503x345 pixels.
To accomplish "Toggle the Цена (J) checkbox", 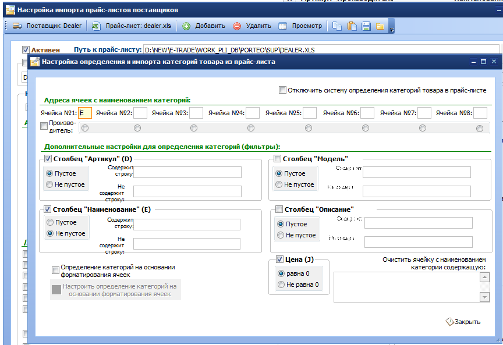I will tap(279, 259).
